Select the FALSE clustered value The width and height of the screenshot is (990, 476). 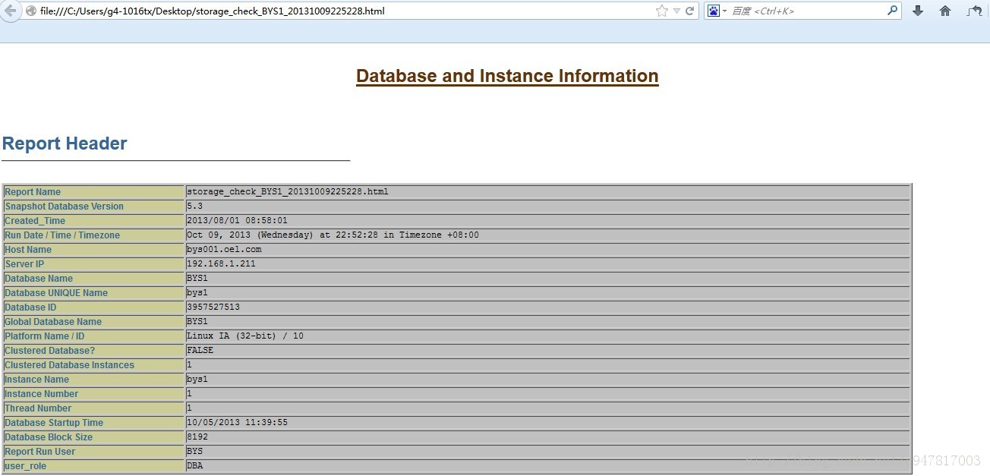[200, 351]
